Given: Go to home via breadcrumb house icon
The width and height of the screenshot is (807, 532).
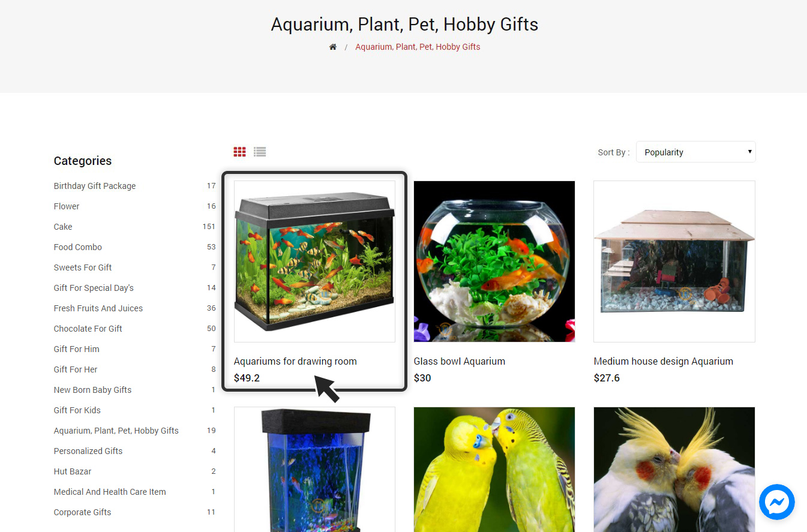Looking at the screenshot, I should tap(333, 47).
